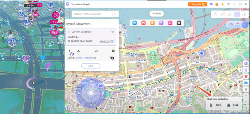Viewport: 250px width, 114px height.
Task: Click the Speed value 3.6m/s 13.0km/h text
Action: (x=84, y=58)
